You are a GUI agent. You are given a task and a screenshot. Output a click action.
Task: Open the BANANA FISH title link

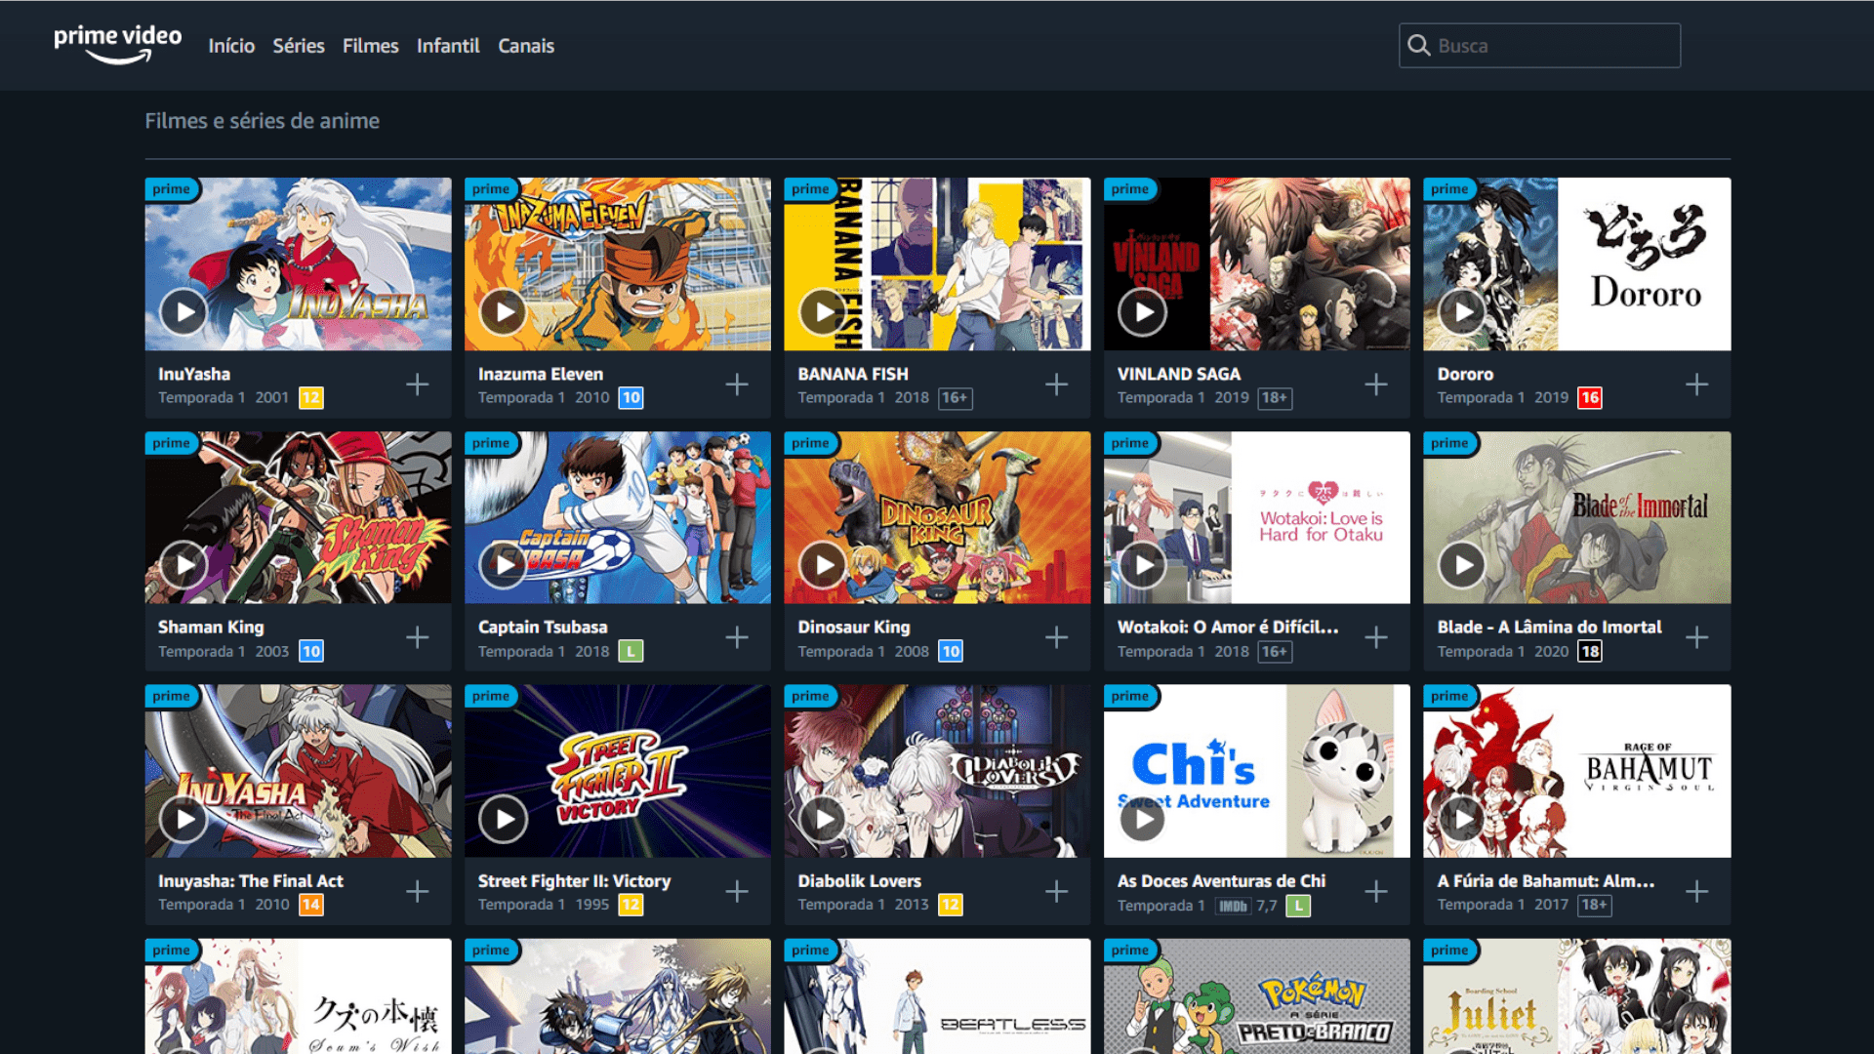click(x=853, y=374)
